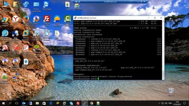This screenshot has height=106, width=189.
Task: Switch to FileZilla in taskbar
Action: click(x=78, y=103)
